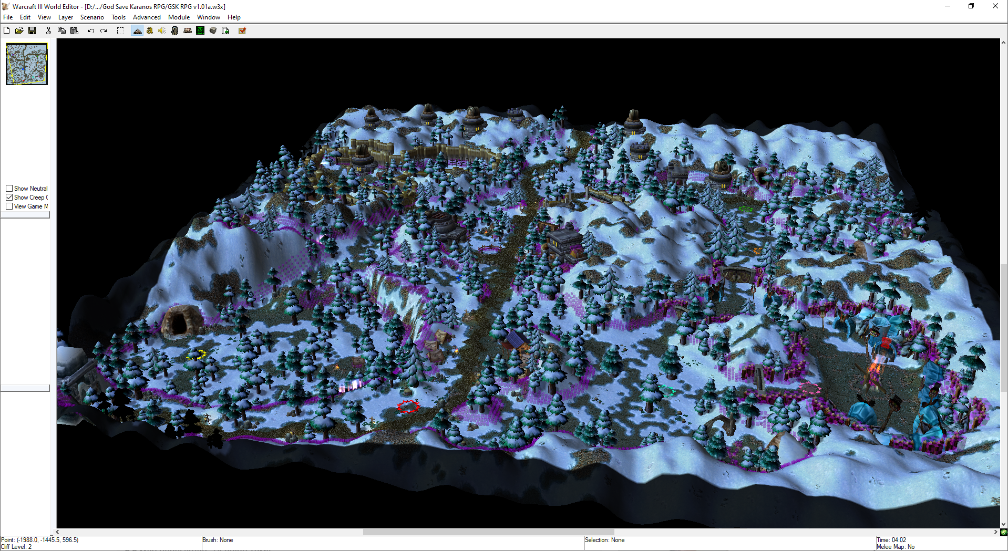Click the World Editor title bar app icon
Screen dimensions: 1008x551
point(6,6)
